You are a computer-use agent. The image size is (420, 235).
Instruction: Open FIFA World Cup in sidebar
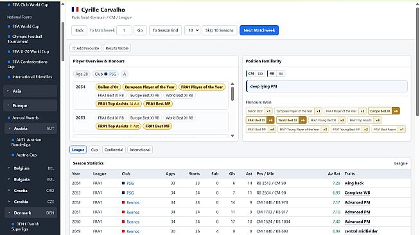click(x=26, y=26)
